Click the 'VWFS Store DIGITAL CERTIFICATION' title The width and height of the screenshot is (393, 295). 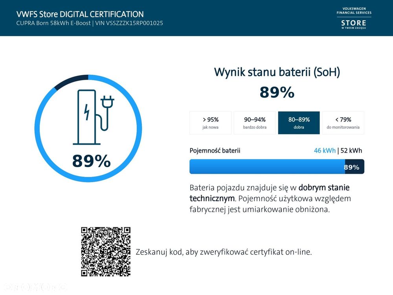[x=80, y=14]
